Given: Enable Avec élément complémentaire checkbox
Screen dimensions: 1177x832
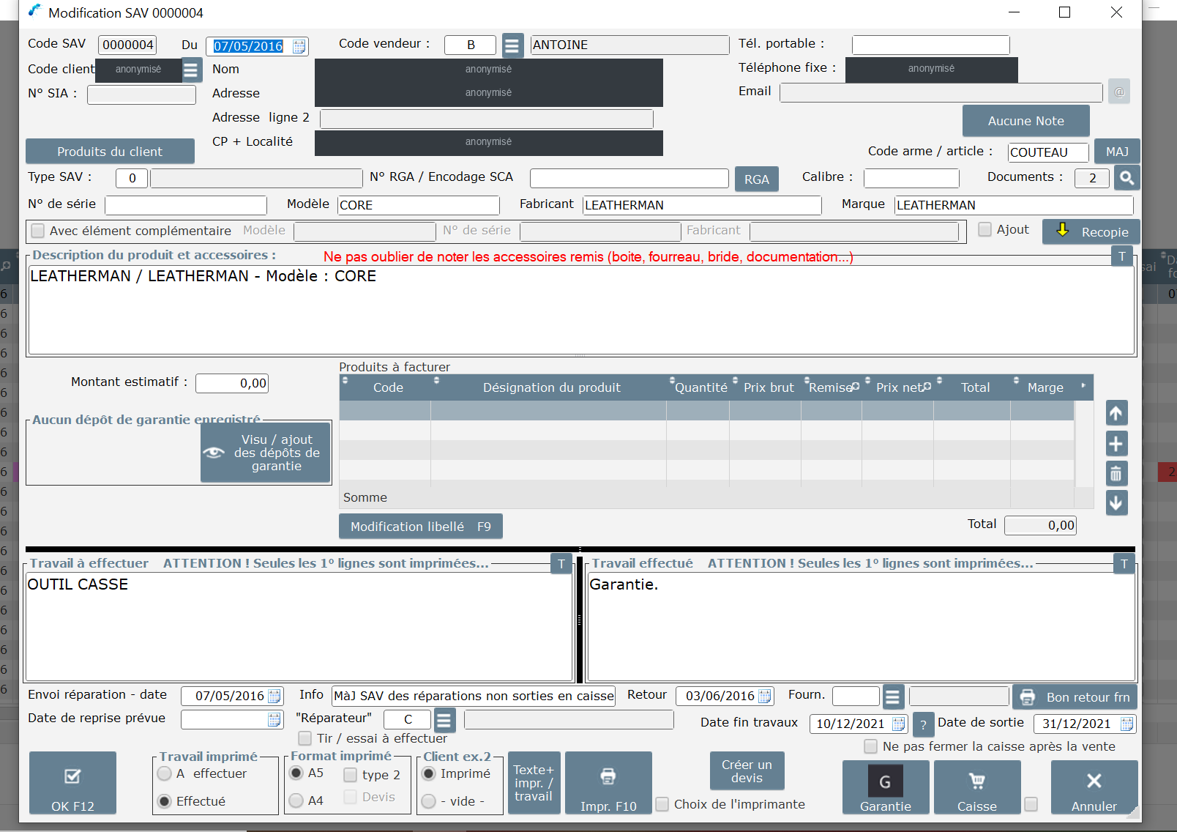Looking at the screenshot, I should [x=38, y=231].
